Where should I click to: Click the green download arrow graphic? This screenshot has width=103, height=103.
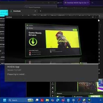tap(33, 42)
